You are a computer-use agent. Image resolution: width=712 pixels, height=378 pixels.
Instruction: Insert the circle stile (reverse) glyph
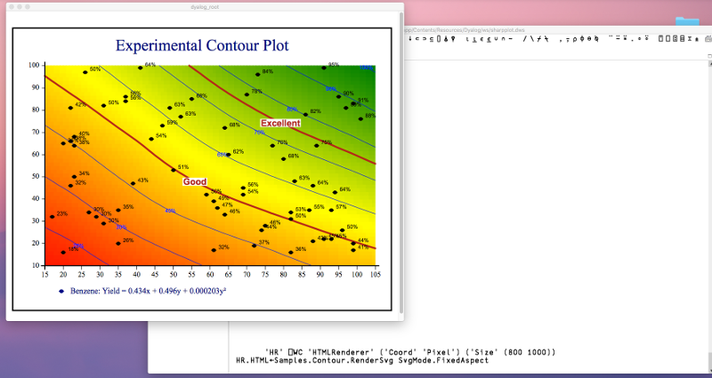tap(582, 39)
